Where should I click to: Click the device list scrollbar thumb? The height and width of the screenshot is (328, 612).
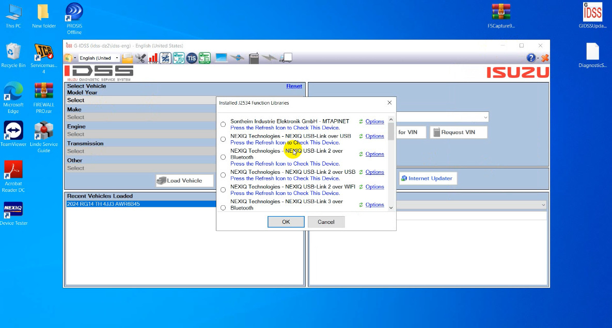[391, 132]
